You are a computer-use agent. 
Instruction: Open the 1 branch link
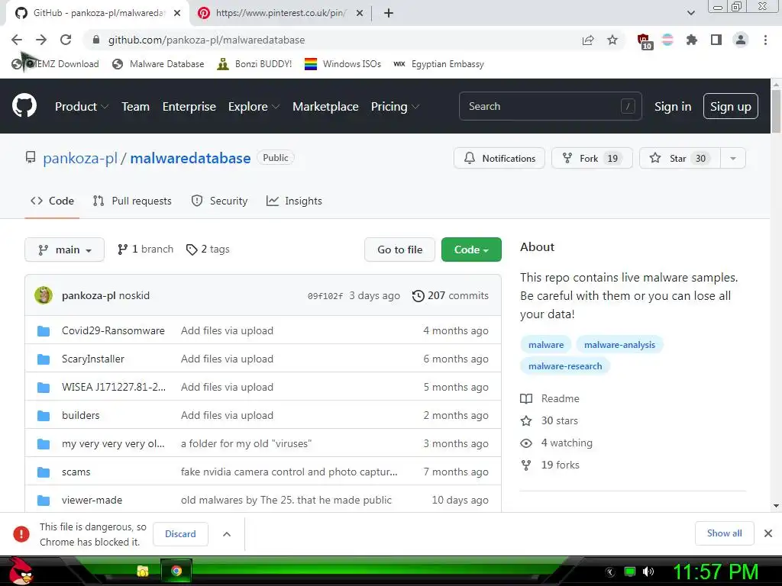click(145, 250)
